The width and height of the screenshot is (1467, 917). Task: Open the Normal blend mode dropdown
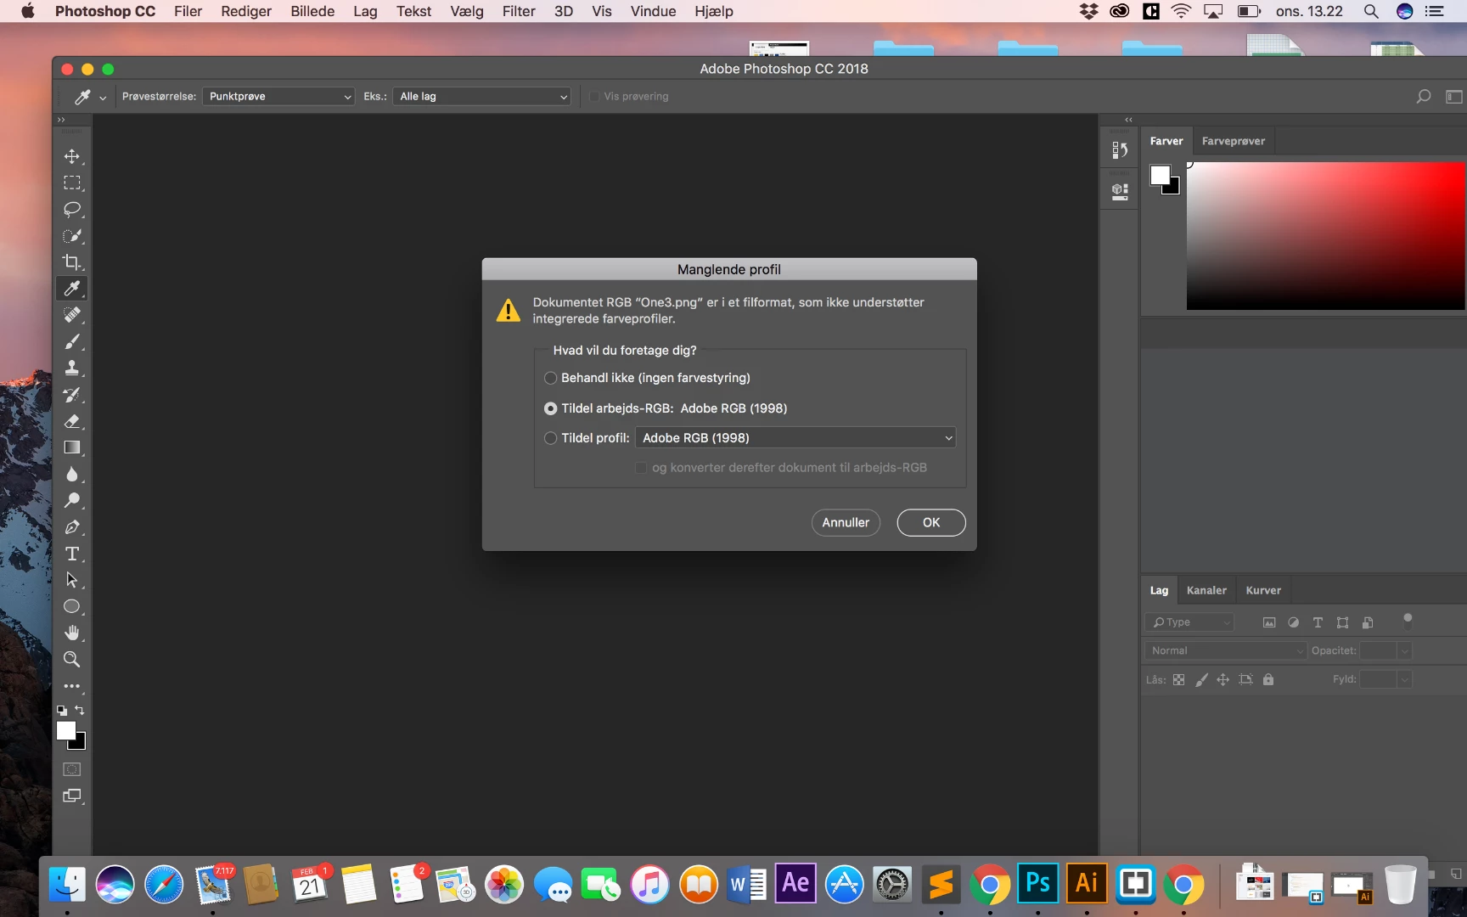coord(1225,650)
